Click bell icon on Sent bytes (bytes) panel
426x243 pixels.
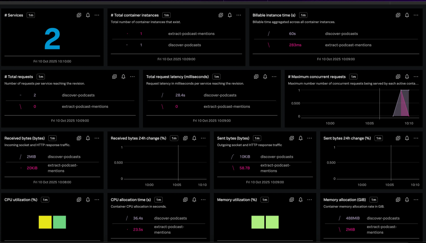pos(301,138)
